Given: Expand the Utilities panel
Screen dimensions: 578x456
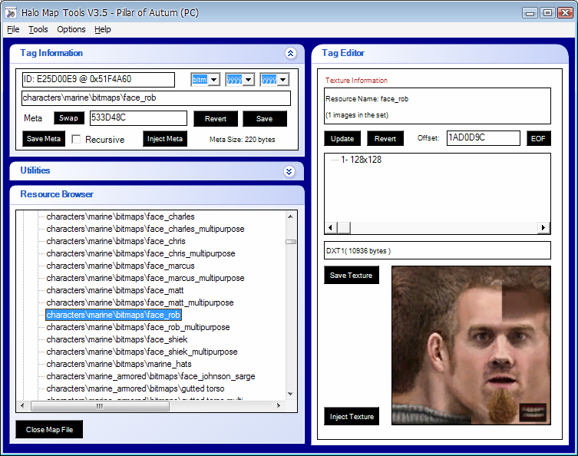Looking at the screenshot, I should click(289, 171).
